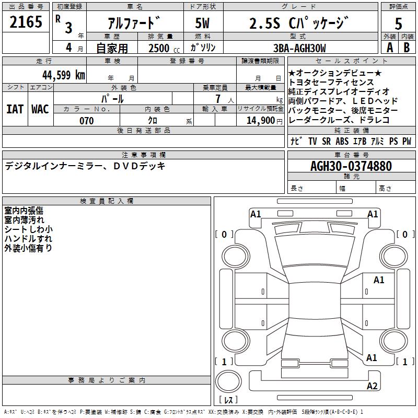Click the lot number 2165
The width and height of the screenshot is (418, 418).
(x=26, y=22)
